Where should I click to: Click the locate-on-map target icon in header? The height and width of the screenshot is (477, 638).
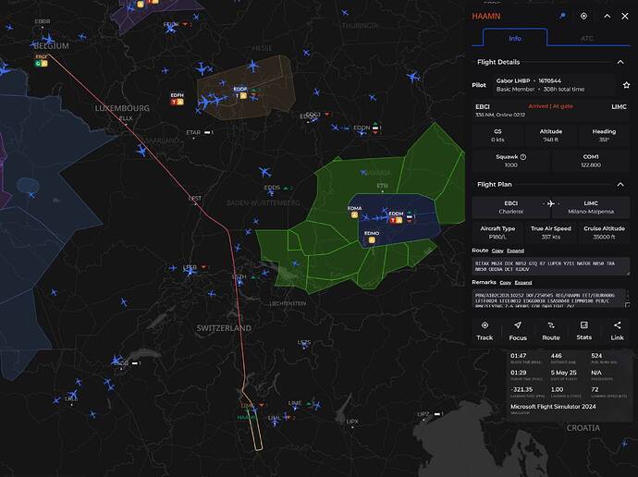[x=583, y=16]
